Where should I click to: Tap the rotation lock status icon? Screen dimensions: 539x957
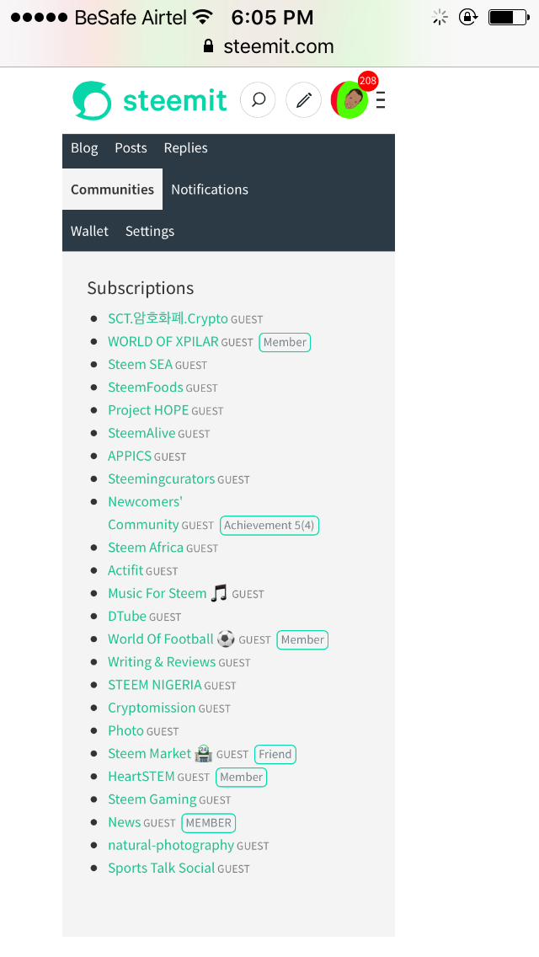(468, 17)
